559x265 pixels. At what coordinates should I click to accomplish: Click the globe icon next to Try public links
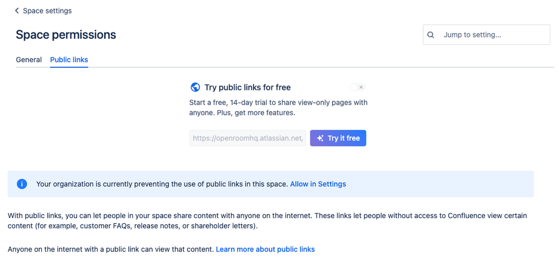click(x=195, y=87)
